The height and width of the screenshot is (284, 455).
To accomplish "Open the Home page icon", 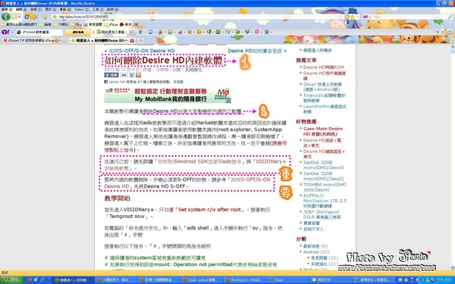I will point(45,17).
